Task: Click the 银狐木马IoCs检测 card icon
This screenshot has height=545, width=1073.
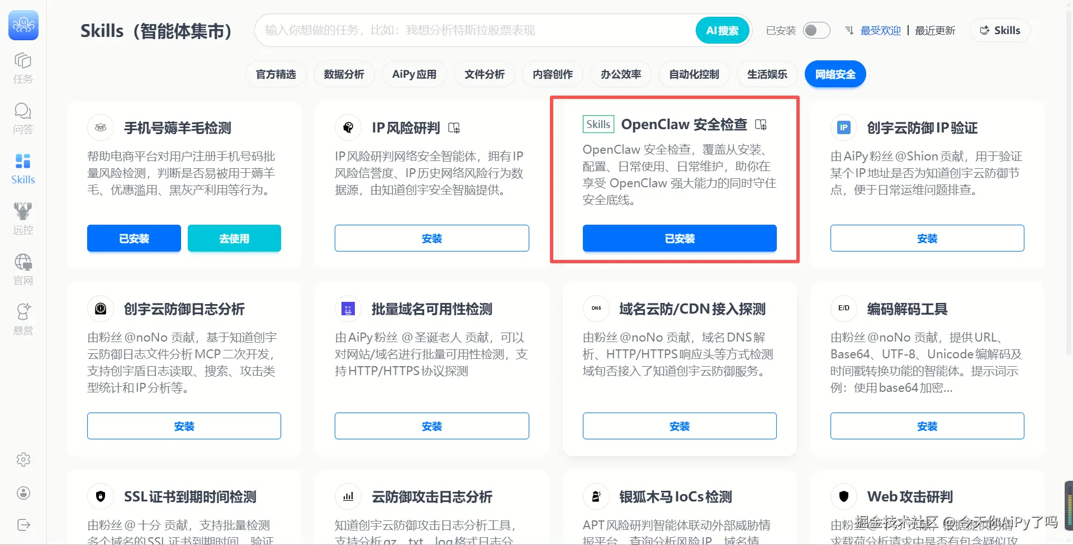Action: tap(596, 496)
